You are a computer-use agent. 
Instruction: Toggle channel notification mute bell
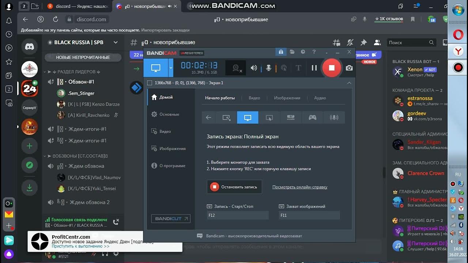click(350, 43)
